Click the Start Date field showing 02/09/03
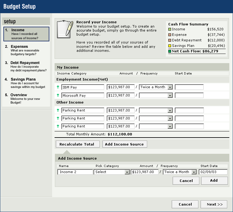 (213, 172)
